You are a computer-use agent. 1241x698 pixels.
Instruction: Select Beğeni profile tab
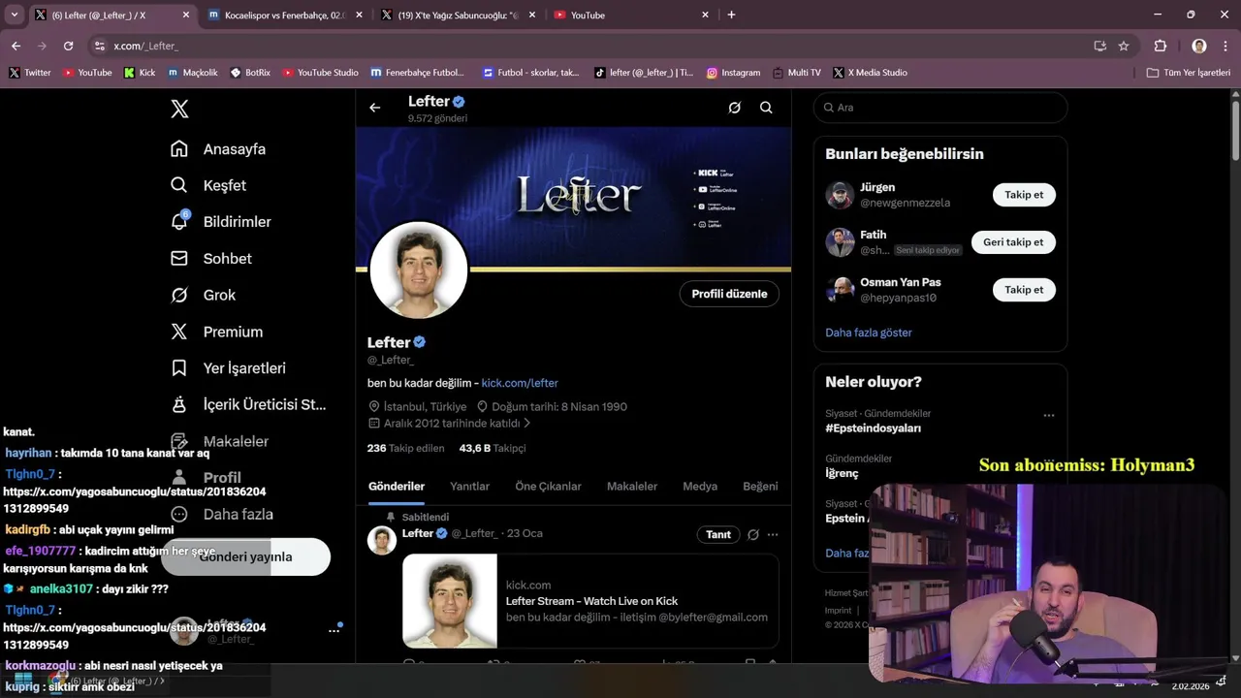point(760,486)
